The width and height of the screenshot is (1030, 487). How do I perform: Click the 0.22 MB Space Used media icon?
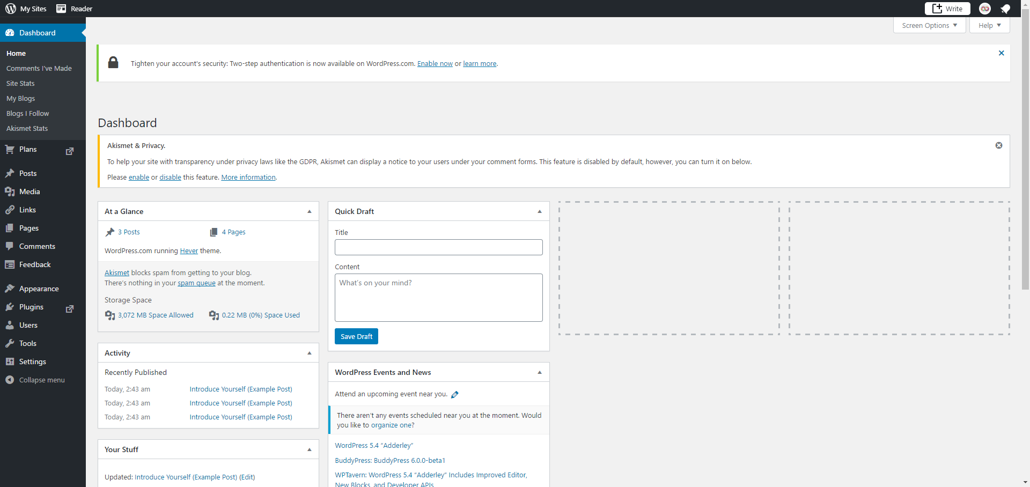point(214,315)
